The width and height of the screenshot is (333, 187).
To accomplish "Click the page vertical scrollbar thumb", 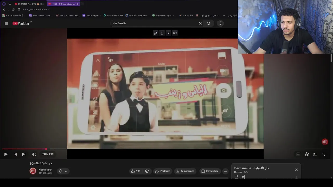I will (331, 58).
